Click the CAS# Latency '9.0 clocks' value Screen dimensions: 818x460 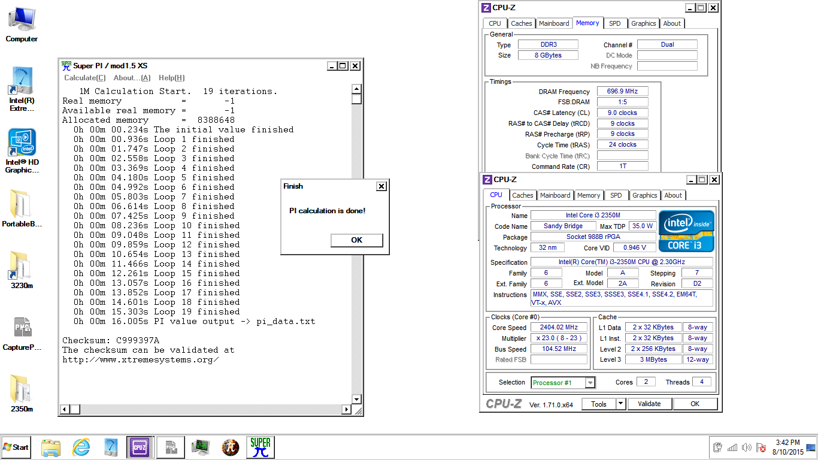click(623, 113)
